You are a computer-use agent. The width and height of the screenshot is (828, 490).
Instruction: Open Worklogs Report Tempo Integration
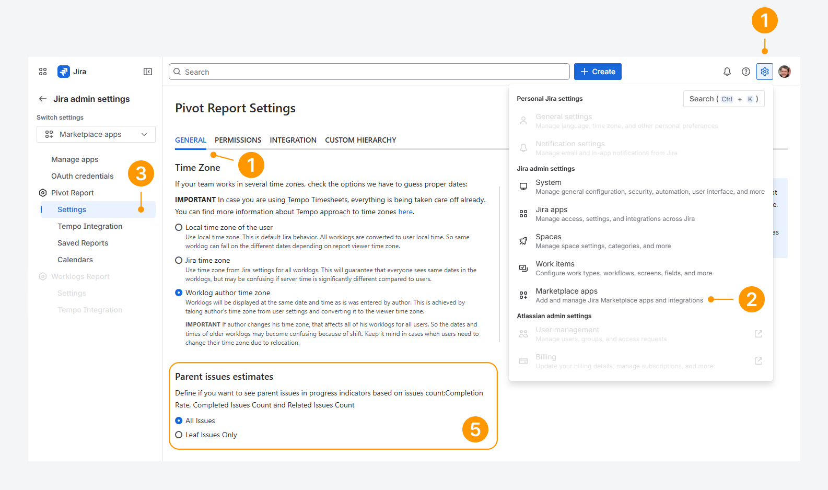click(90, 310)
